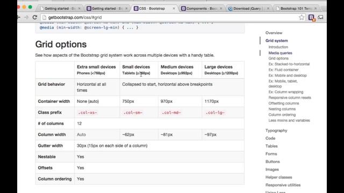Jump to Media queries section
Image resolution: width=344 pixels, height=193 pixels.
280,53
